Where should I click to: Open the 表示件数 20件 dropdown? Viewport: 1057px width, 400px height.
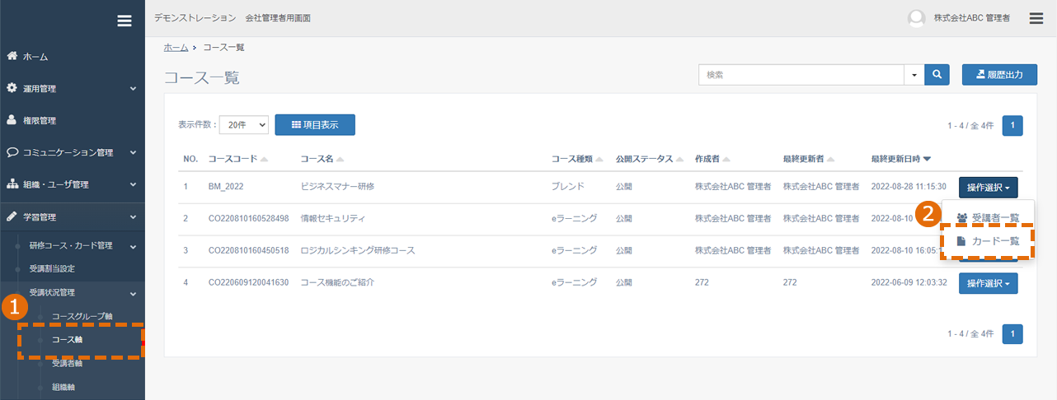pyautogui.click(x=244, y=124)
